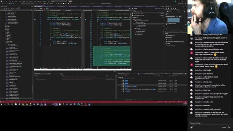Click the commit message field in Git Changes

coord(148,12)
